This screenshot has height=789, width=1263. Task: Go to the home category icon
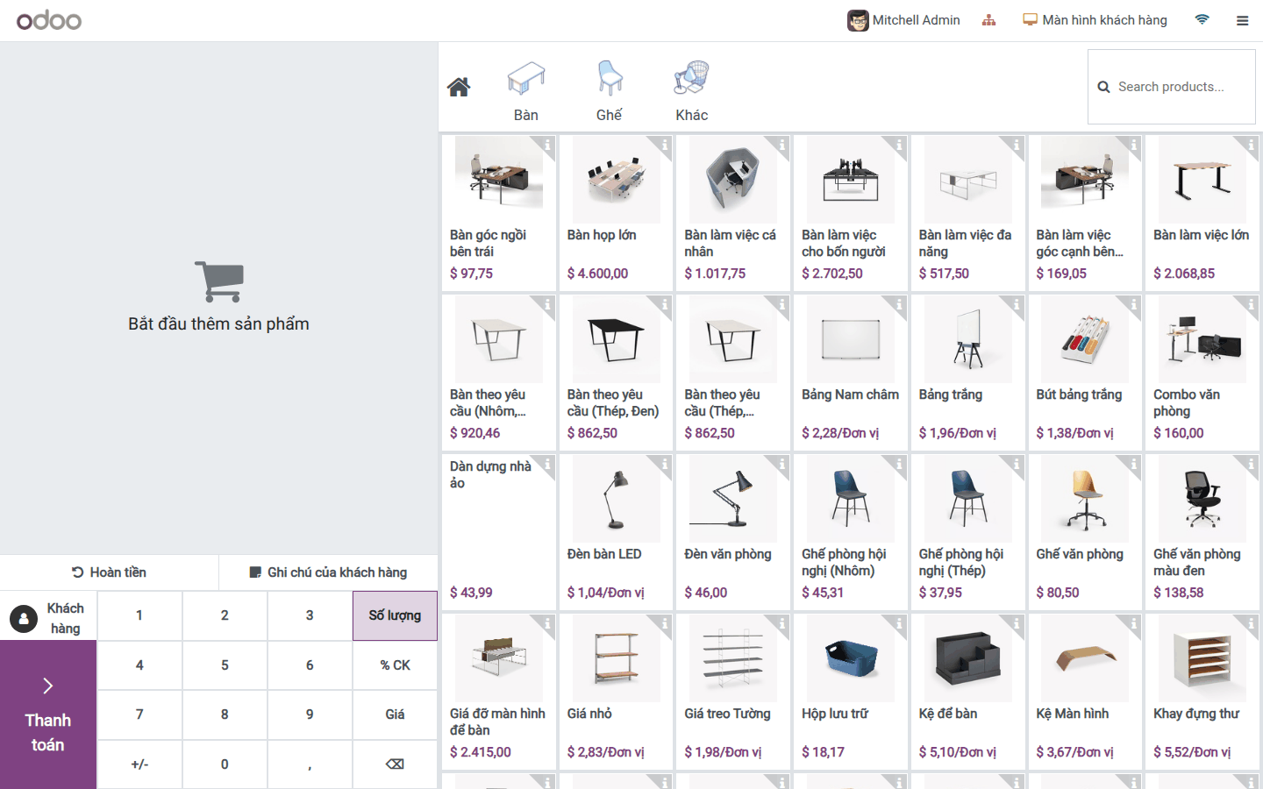(x=459, y=87)
